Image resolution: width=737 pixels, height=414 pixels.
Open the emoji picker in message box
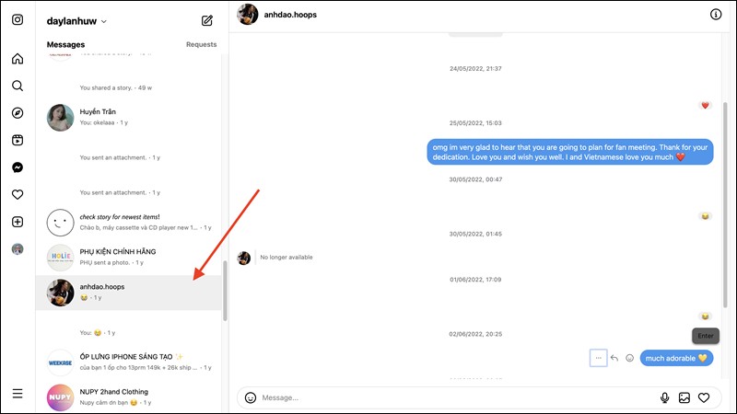click(x=251, y=397)
